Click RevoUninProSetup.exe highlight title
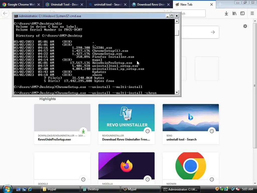 54,139
